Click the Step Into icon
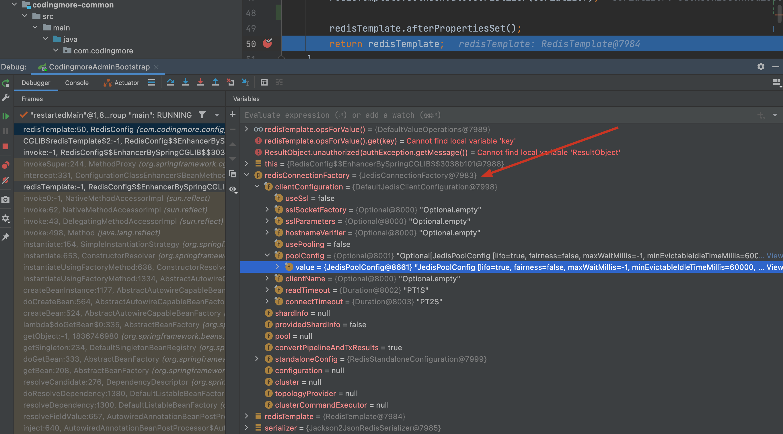This screenshot has width=783, height=434. (x=185, y=82)
